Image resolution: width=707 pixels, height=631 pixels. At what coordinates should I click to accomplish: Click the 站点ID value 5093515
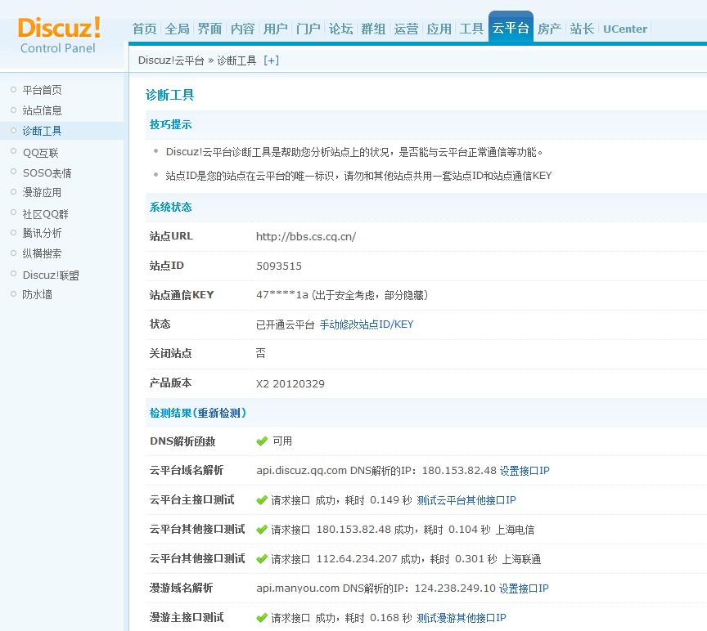click(279, 266)
